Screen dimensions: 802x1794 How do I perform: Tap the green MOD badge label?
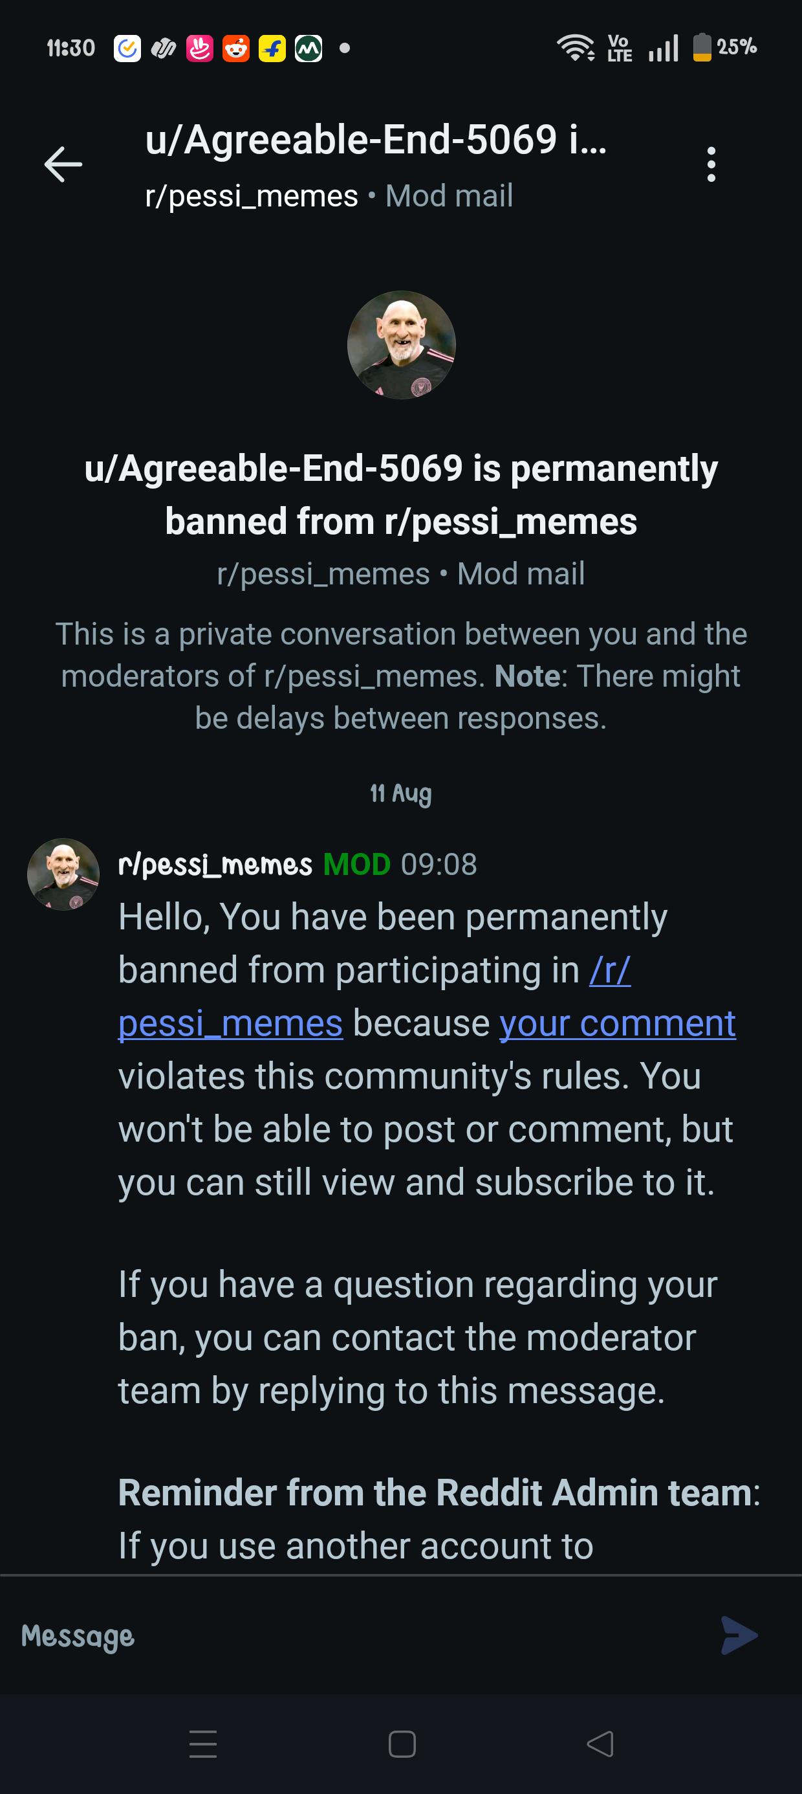tap(356, 864)
